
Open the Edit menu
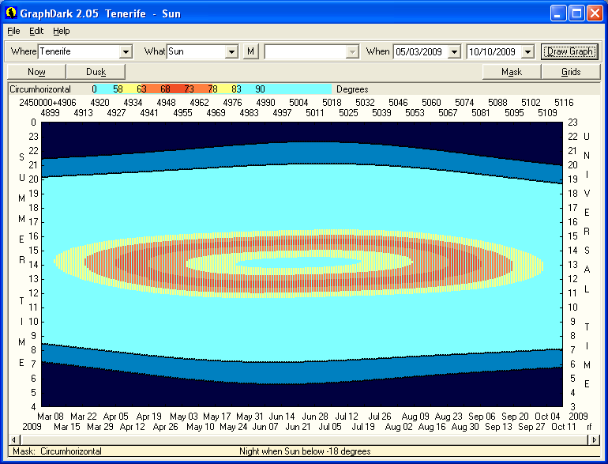[36, 31]
